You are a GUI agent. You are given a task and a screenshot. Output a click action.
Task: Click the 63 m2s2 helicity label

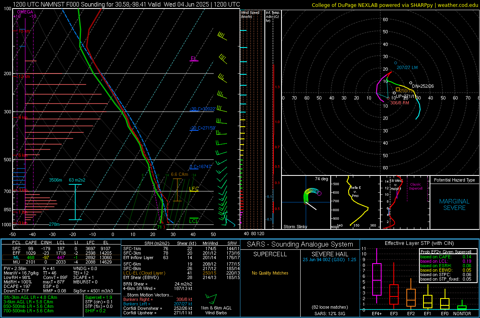tap(77, 180)
